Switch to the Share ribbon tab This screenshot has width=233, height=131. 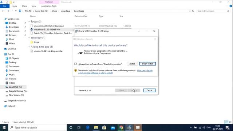click(24, 6)
